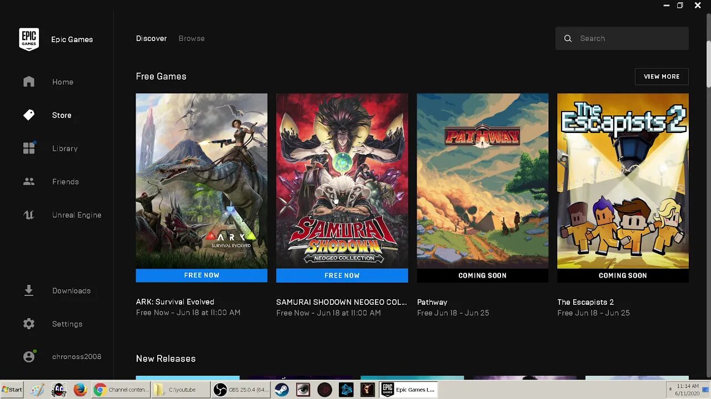
Task: Open the SAMURAI SHODOWN NEOGEO COL... title link
Action: pos(342,302)
